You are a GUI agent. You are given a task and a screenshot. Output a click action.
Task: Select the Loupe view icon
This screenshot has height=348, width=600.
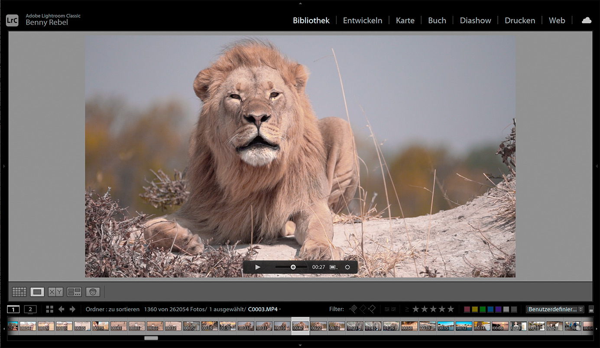click(37, 292)
